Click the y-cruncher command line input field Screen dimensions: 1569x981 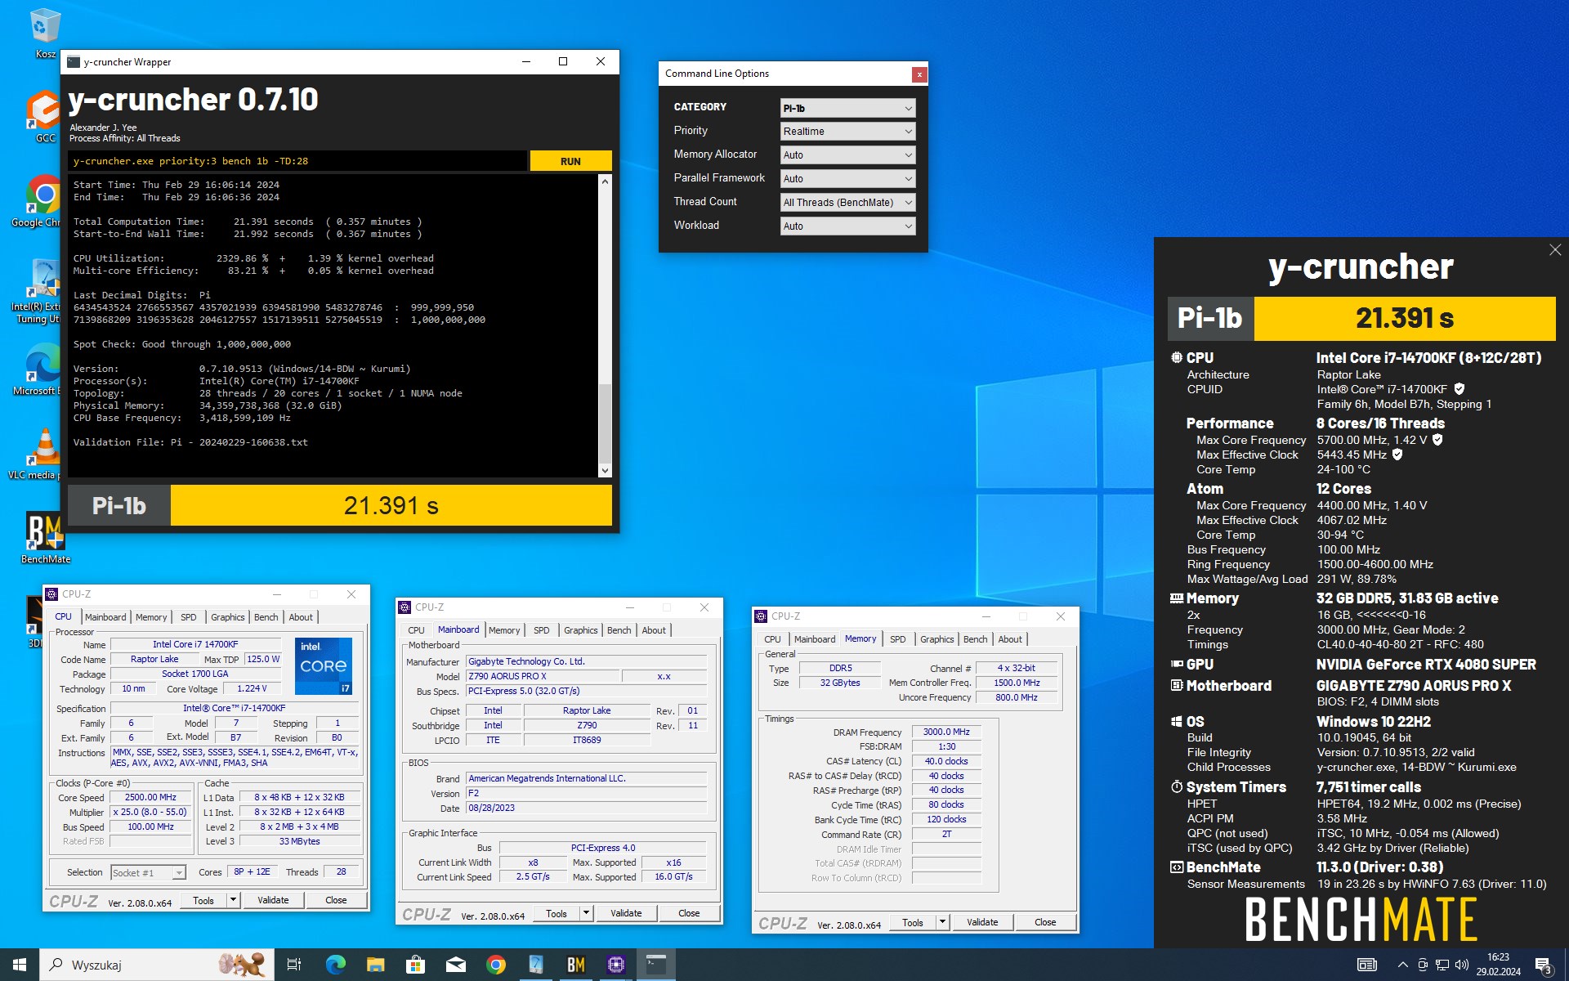(297, 161)
